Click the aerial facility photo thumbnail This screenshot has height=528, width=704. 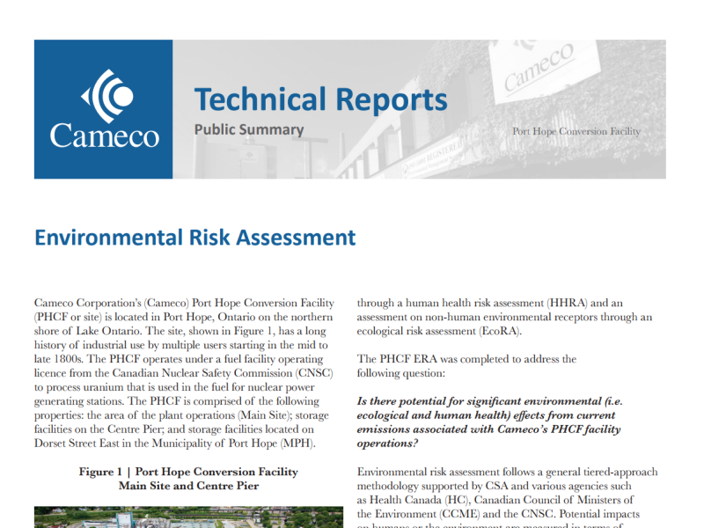[x=188, y=517]
